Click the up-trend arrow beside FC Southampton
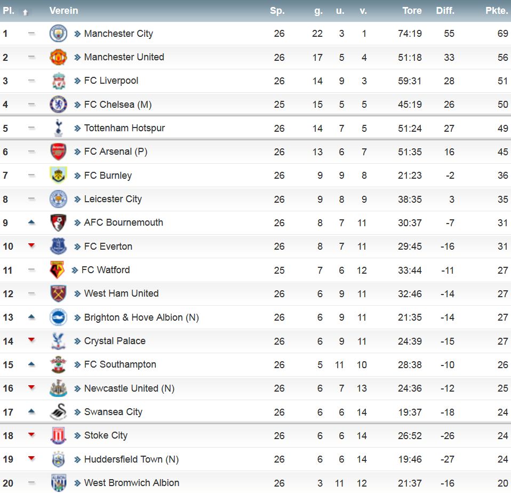511x493 pixels. 31,364
